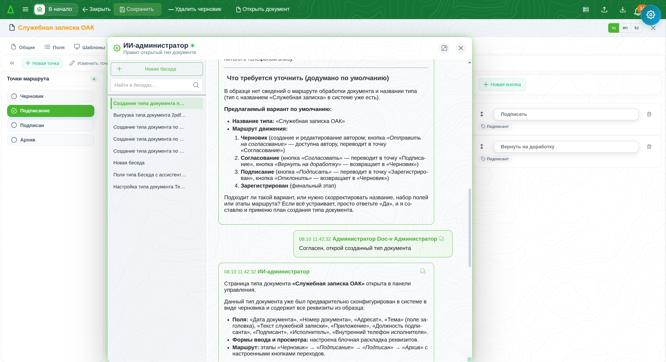Open the notifications bell
The image size is (666, 362).
637,11
